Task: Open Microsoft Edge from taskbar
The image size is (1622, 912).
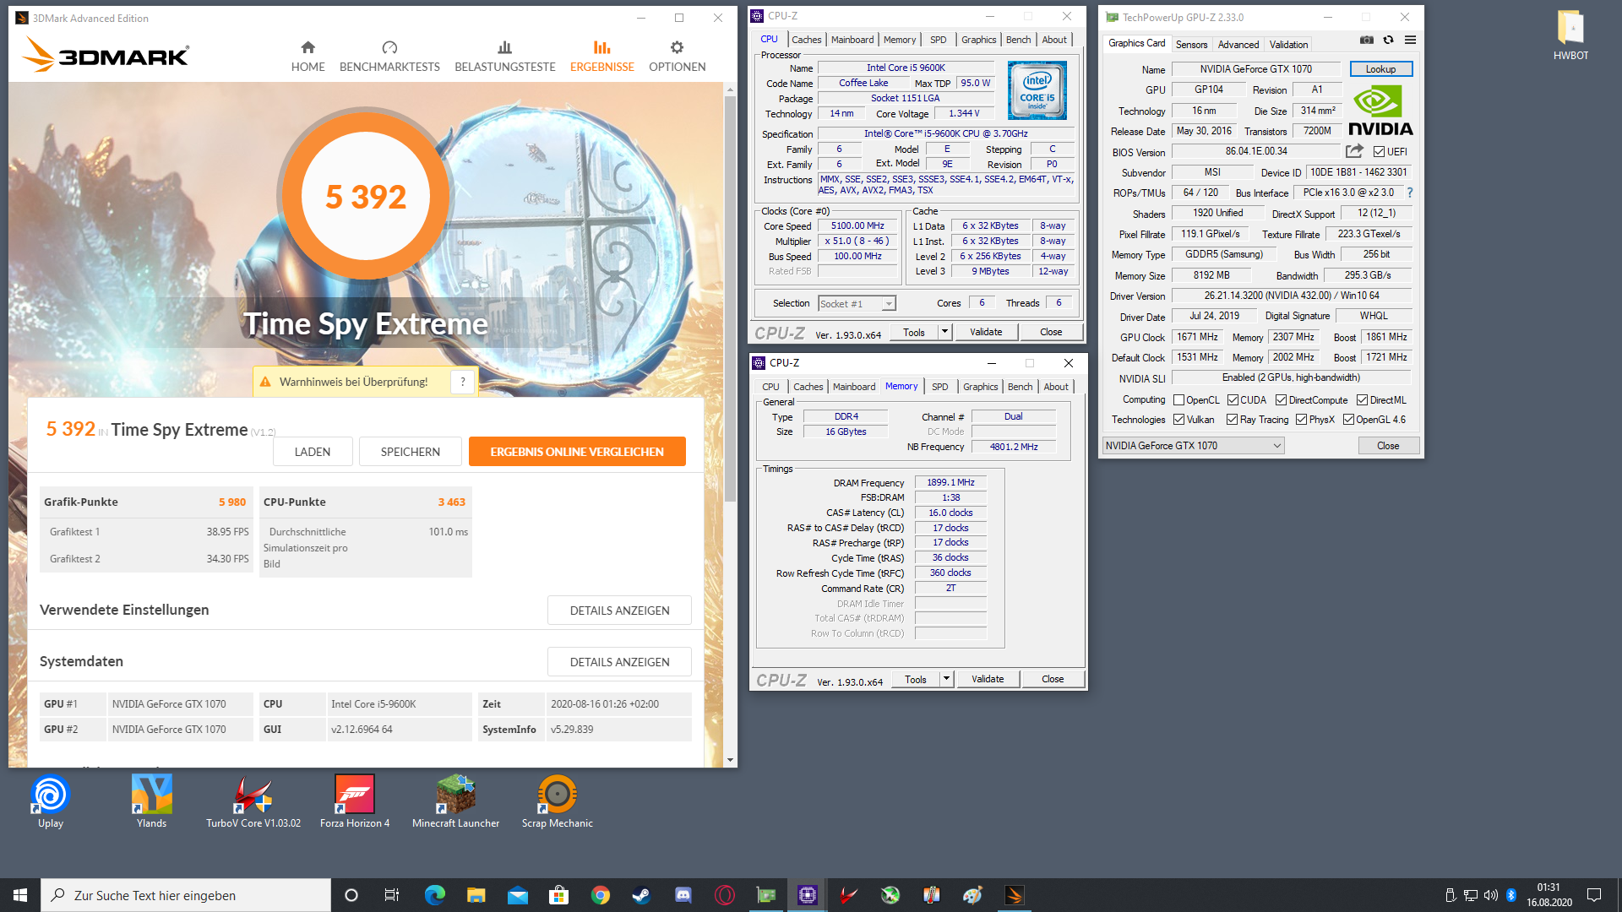Action: (x=434, y=895)
